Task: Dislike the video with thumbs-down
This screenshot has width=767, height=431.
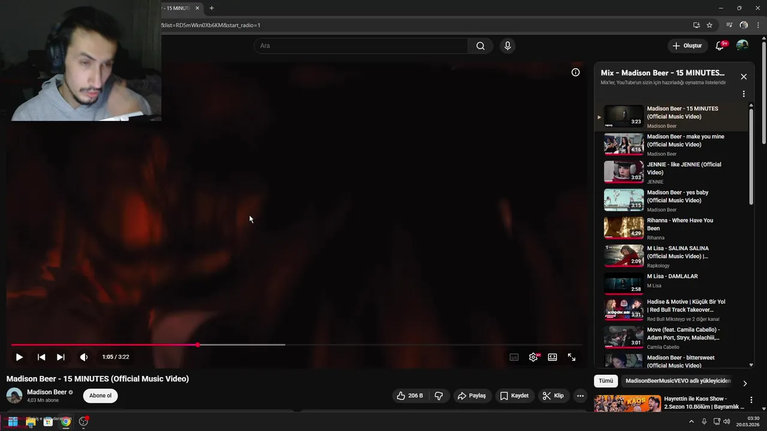Action: (439, 396)
